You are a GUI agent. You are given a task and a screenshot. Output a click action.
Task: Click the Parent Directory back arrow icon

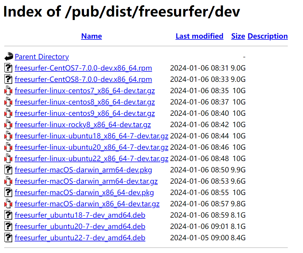tap(9, 57)
